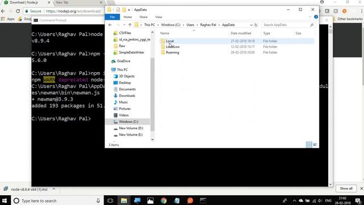Reload the Chrome page
The height and width of the screenshot is (205, 364).
[18, 11]
